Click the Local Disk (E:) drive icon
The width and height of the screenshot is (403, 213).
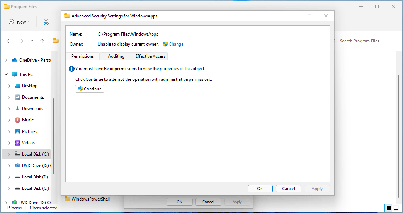17,177
